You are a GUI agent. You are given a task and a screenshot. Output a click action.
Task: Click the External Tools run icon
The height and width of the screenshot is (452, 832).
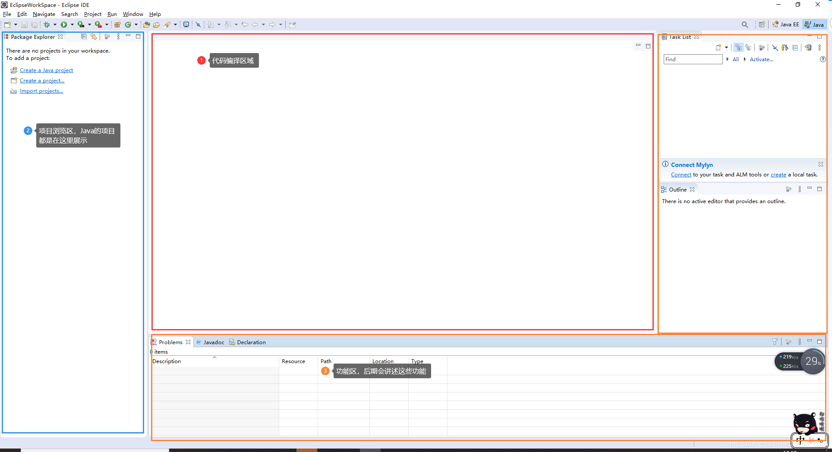tap(98, 25)
